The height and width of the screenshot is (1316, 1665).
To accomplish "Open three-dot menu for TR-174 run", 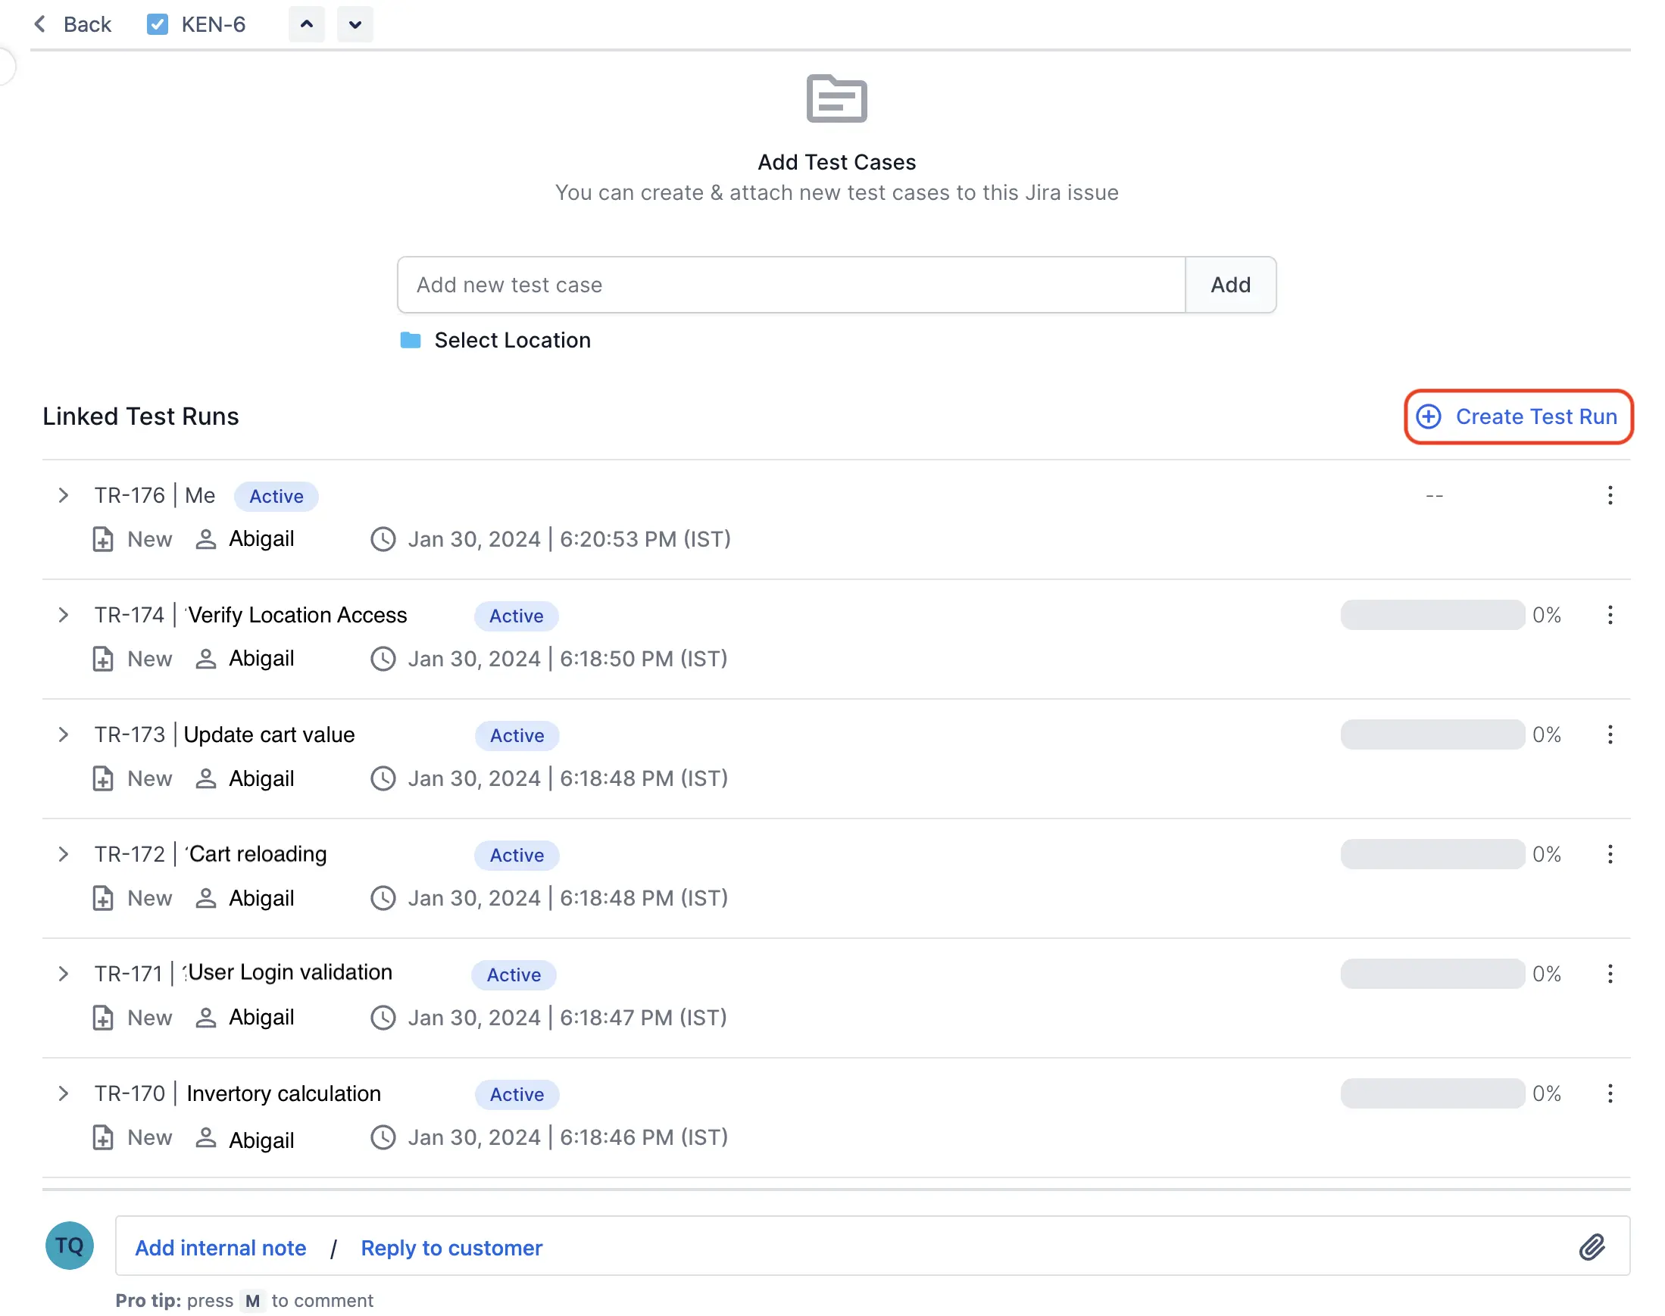I will tap(1610, 615).
